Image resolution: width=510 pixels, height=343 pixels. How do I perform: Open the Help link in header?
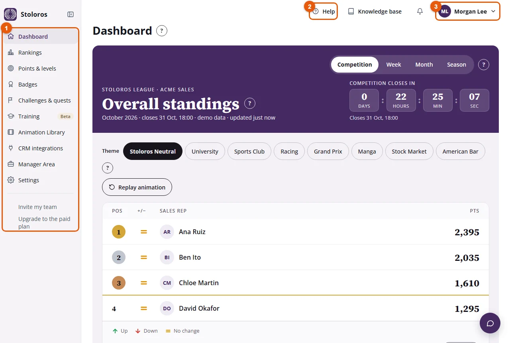pyautogui.click(x=324, y=12)
